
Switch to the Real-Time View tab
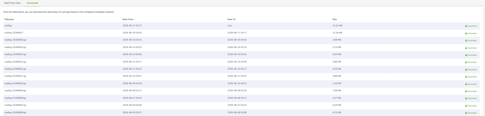[x=12, y=3]
